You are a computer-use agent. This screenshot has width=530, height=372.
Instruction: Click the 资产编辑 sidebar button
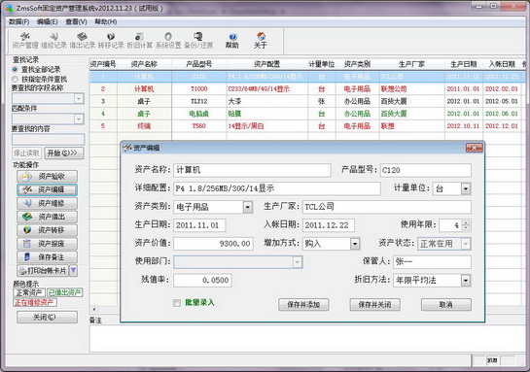click(x=47, y=189)
